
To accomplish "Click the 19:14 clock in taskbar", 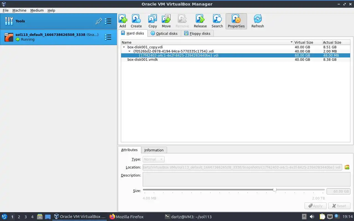I will click(x=348, y=217).
